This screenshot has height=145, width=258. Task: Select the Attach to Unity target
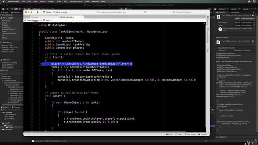(60, 12)
